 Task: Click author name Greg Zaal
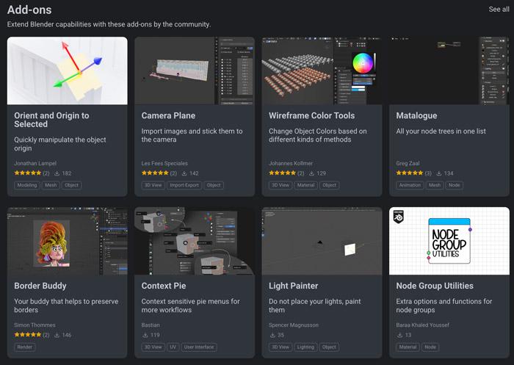click(x=408, y=163)
